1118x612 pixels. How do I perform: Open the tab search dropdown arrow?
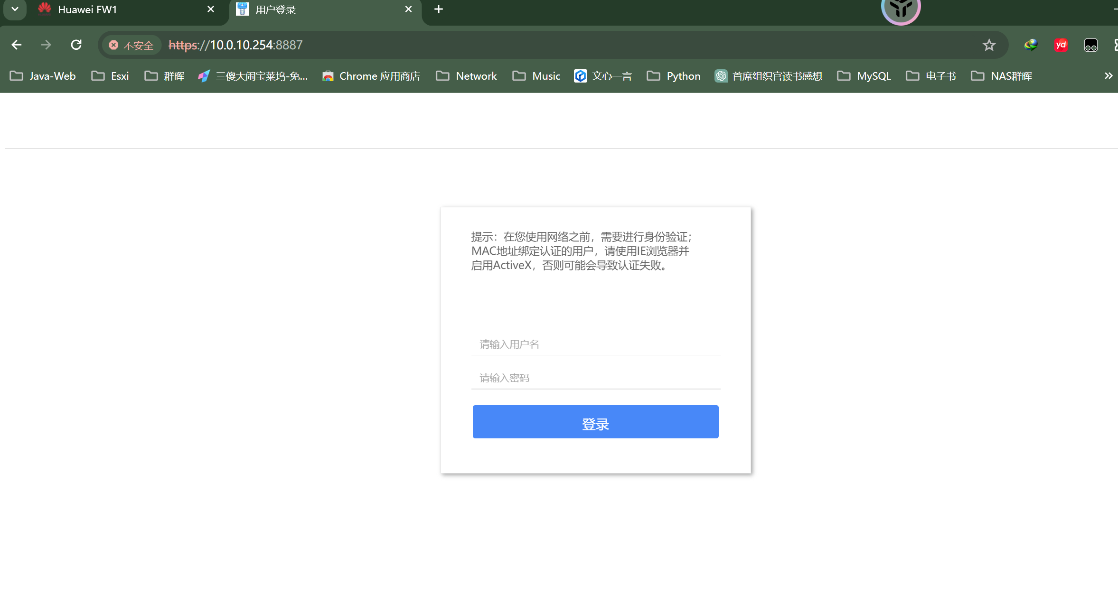(15, 9)
